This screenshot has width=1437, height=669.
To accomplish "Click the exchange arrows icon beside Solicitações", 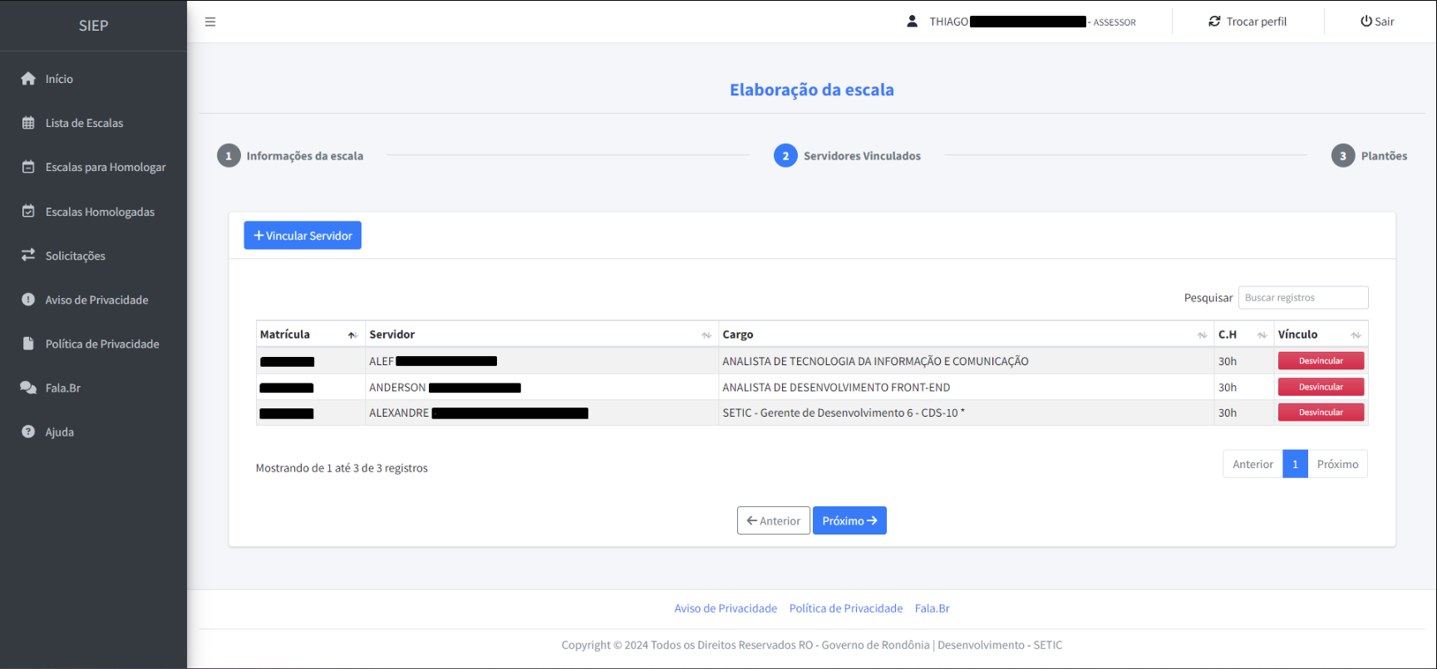I will 28,255.
